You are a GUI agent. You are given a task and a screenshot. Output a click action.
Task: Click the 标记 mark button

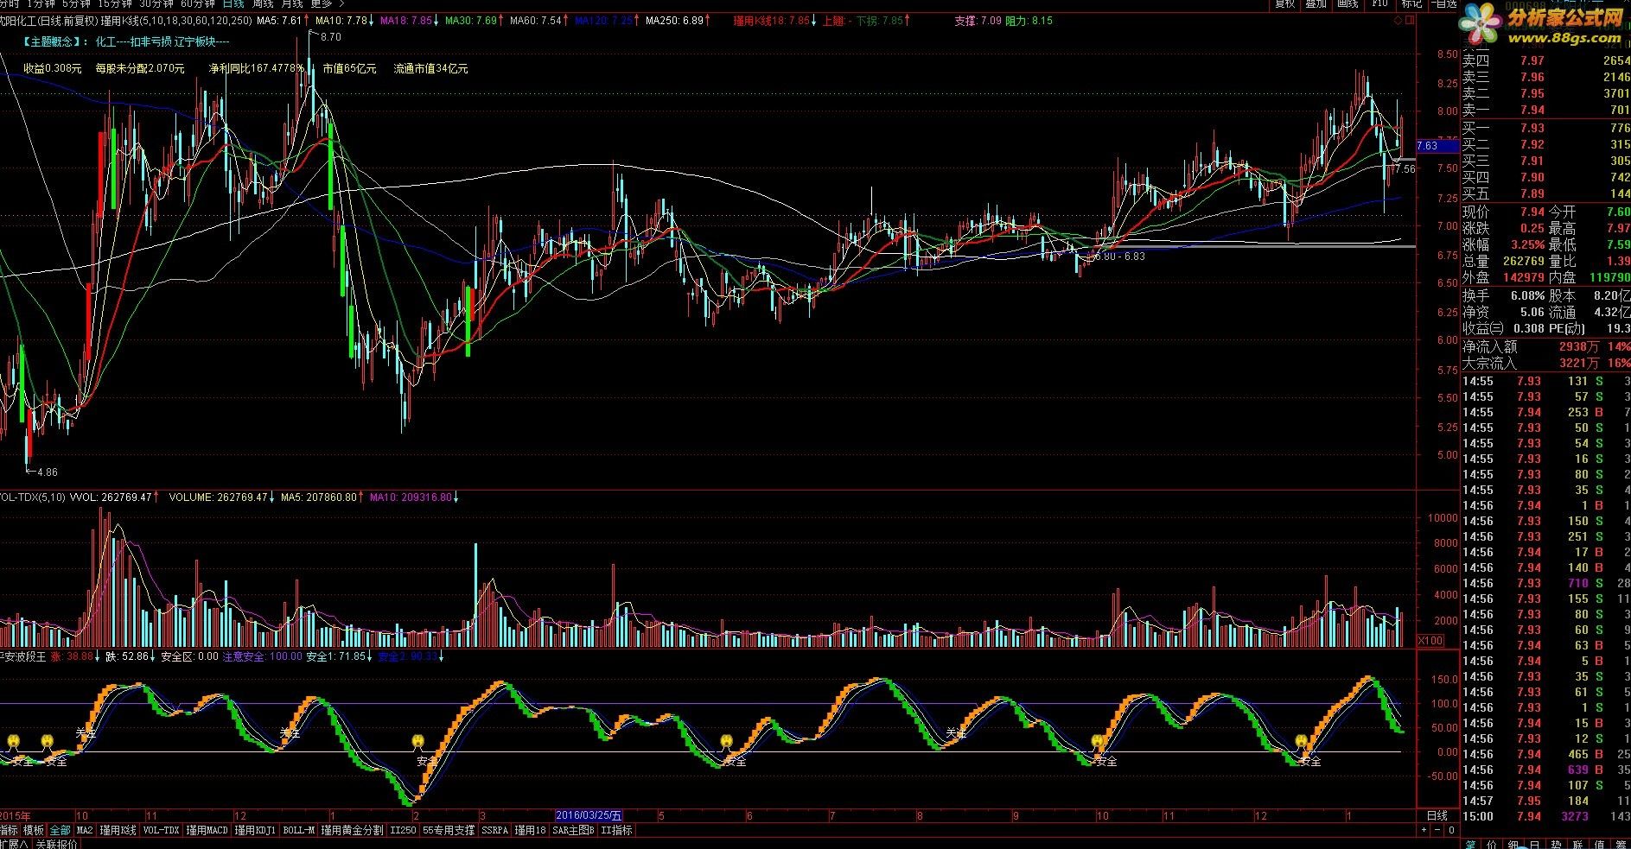(x=1411, y=3)
